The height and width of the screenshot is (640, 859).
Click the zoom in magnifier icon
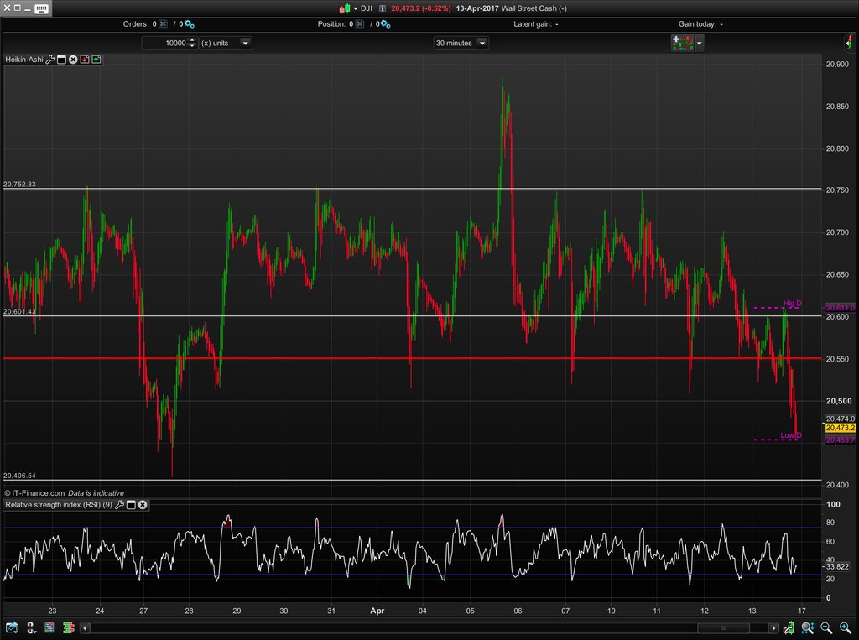coord(843,627)
